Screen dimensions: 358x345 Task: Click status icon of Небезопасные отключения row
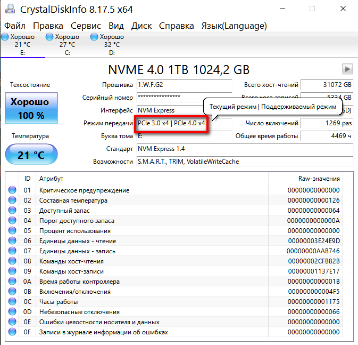point(12,311)
